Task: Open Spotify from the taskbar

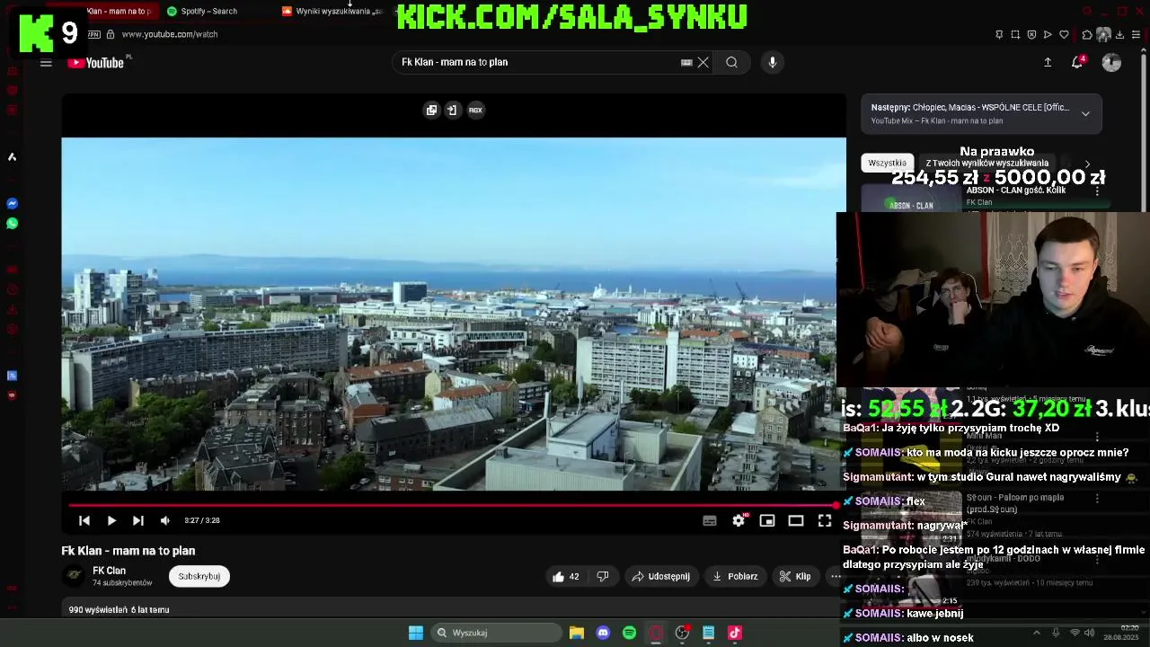Action: [x=629, y=633]
